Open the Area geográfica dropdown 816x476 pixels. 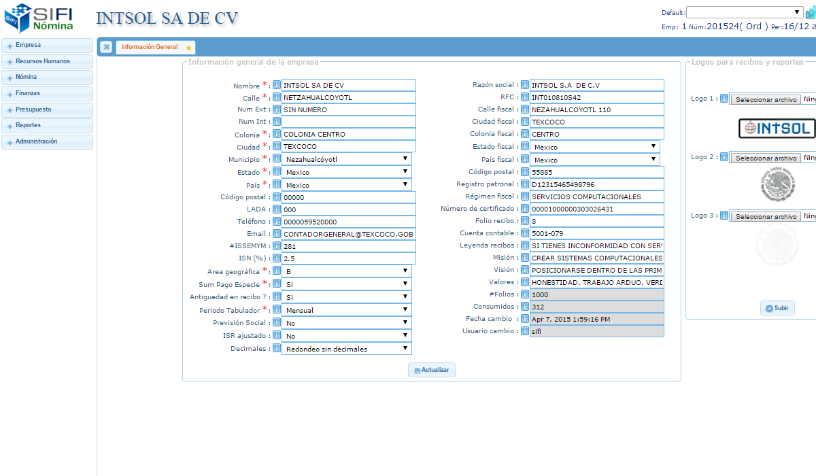coord(346,271)
